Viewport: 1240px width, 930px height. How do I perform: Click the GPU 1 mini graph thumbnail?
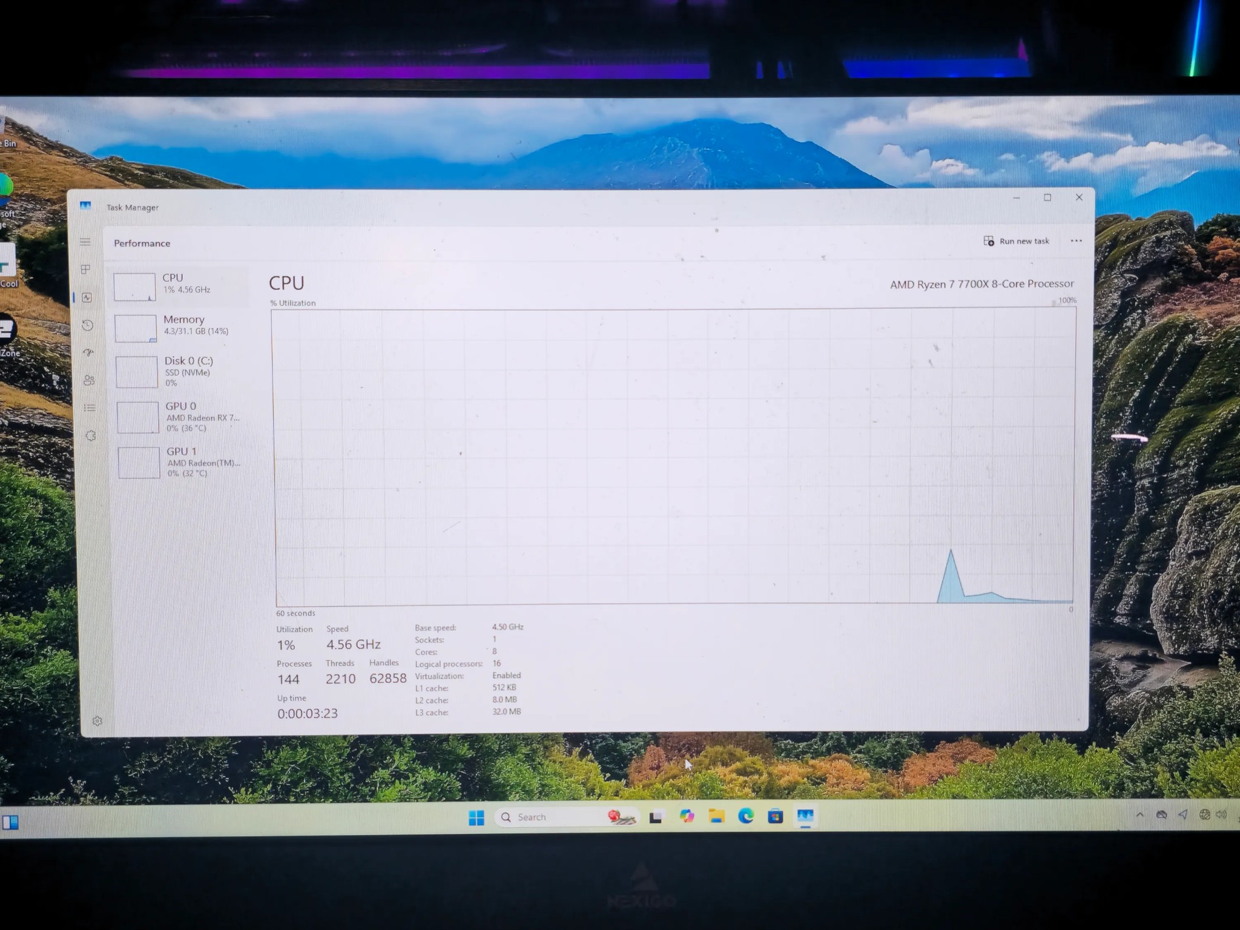click(139, 463)
